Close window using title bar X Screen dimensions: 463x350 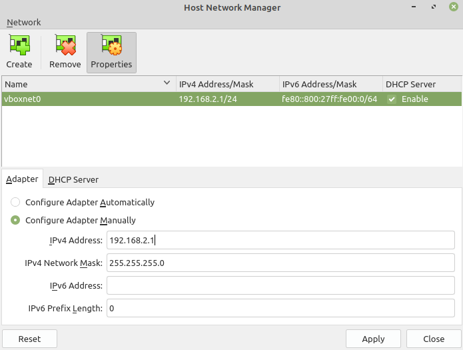[451, 7]
